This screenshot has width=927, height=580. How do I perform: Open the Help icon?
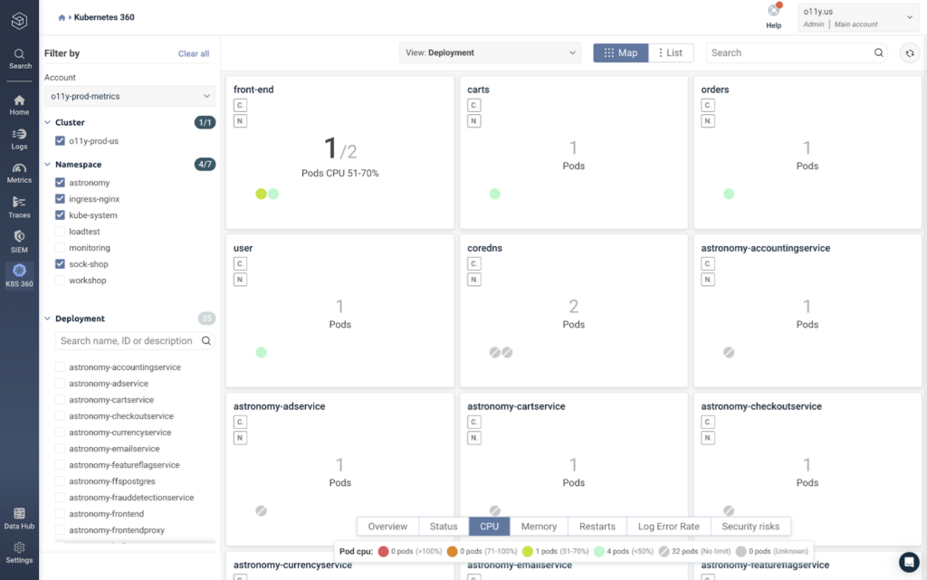773,16
